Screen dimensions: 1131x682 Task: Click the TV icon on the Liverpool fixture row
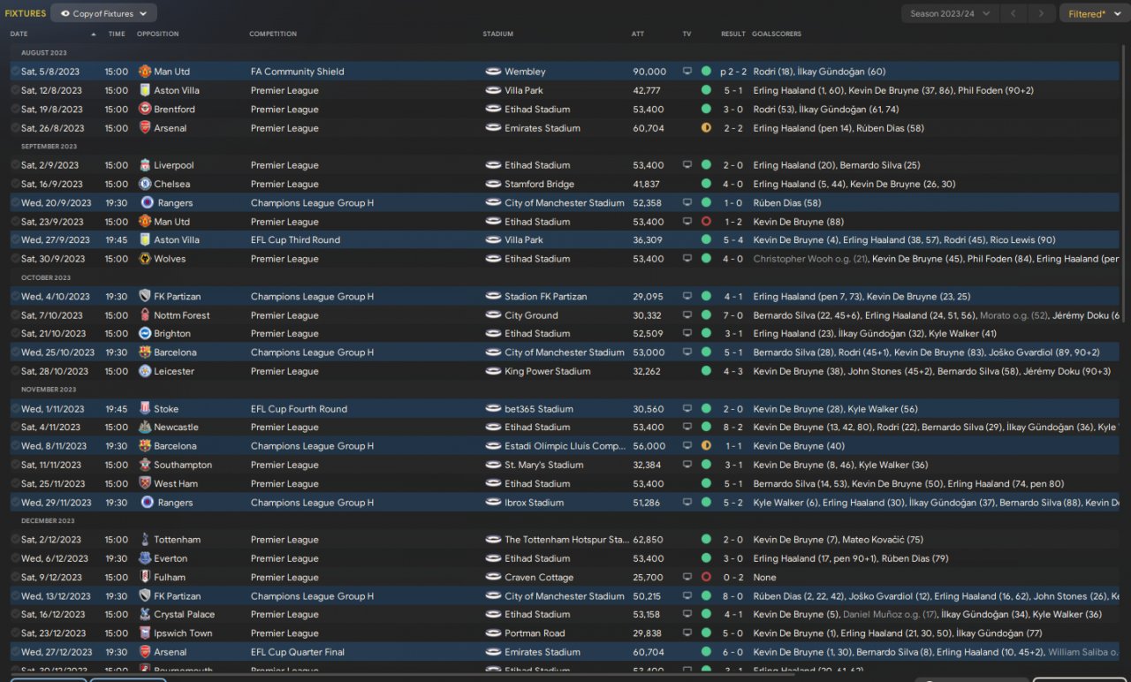(x=687, y=165)
